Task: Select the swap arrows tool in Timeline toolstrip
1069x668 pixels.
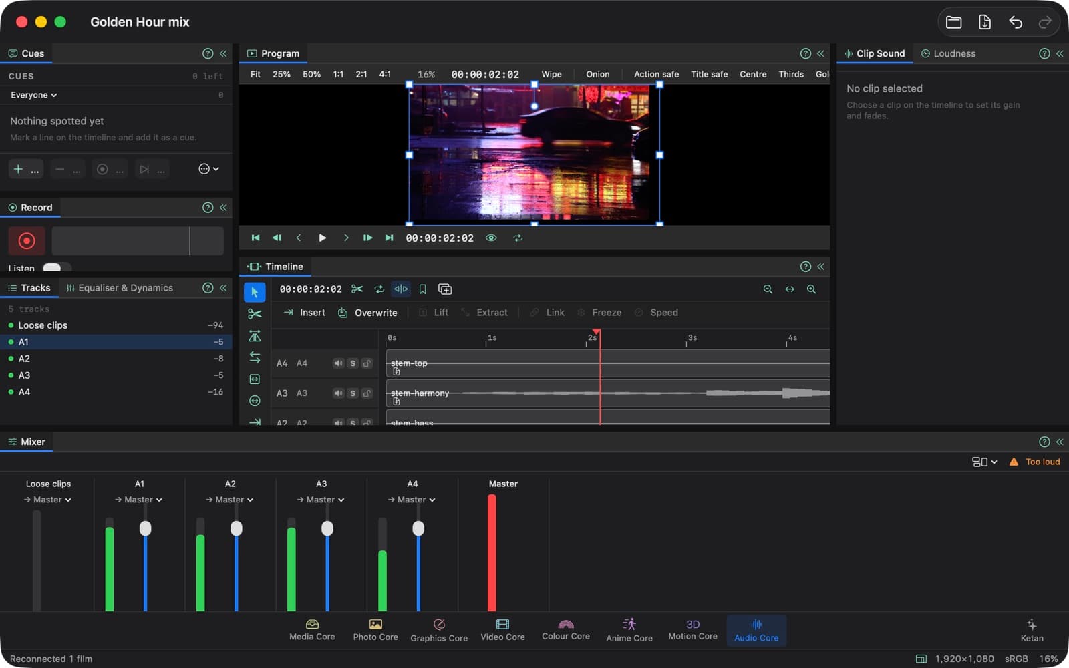Action: (255, 357)
